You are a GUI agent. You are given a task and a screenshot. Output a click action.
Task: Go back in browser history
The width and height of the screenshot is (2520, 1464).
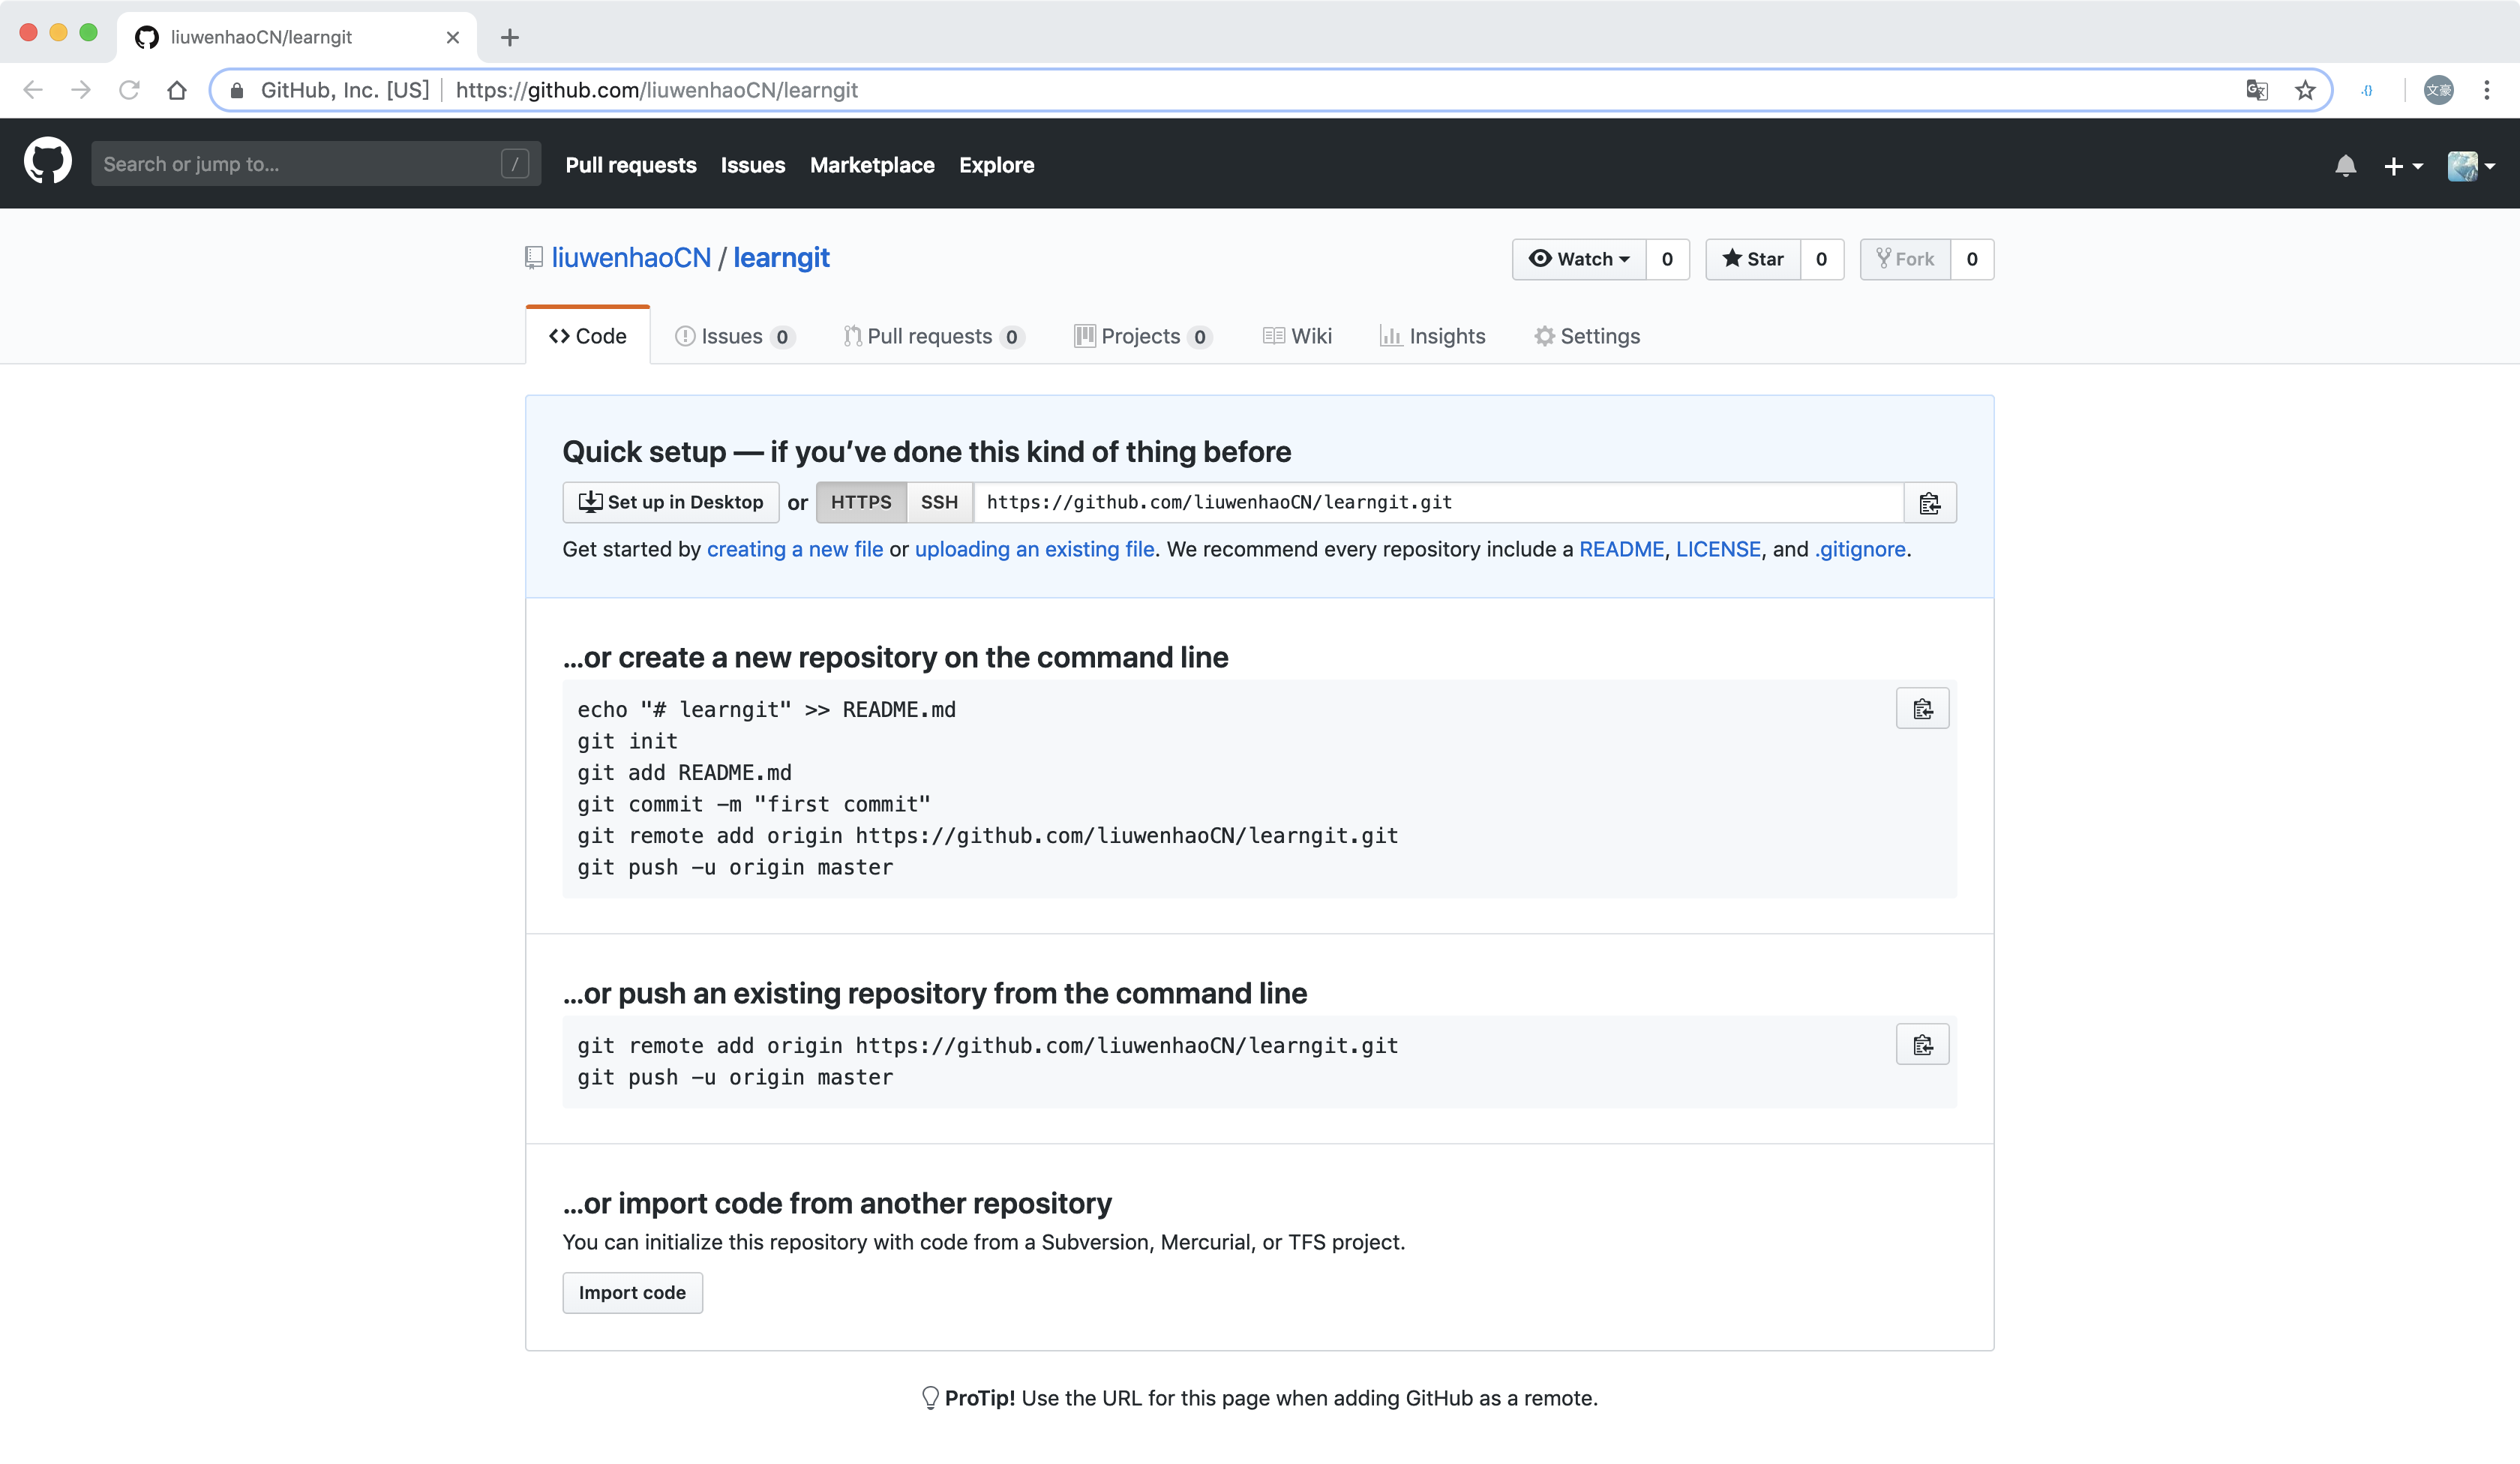click(x=33, y=90)
